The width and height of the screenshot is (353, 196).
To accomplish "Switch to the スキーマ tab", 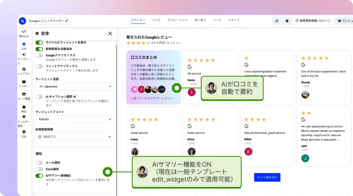I will [234, 20].
